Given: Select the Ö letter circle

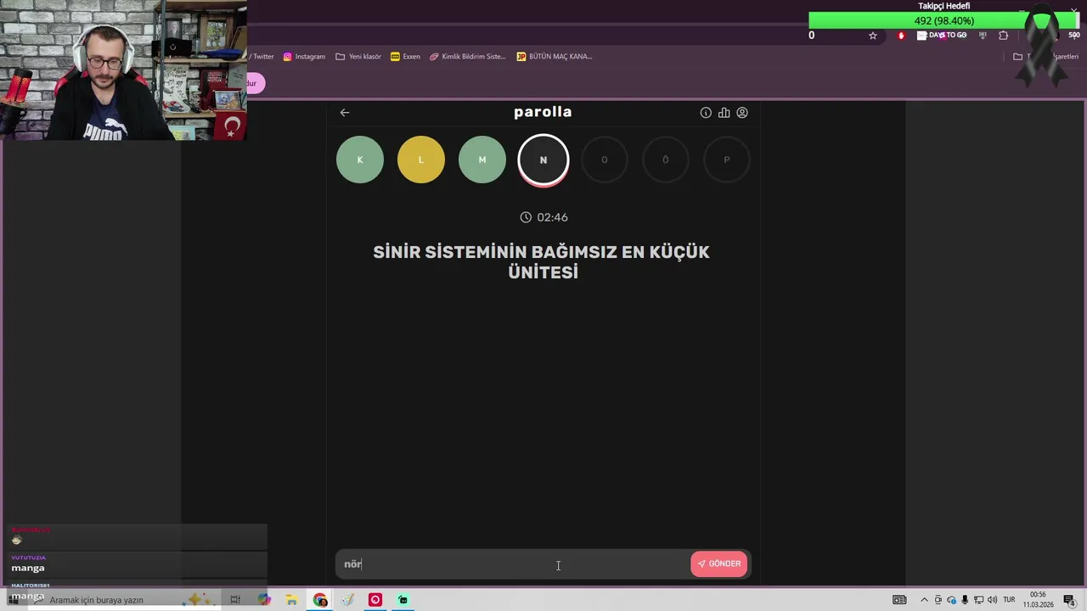Looking at the screenshot, I should point(666,160).
